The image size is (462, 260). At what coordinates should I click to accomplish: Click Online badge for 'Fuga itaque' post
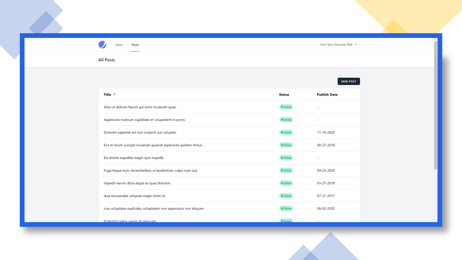tap(286, 170)
